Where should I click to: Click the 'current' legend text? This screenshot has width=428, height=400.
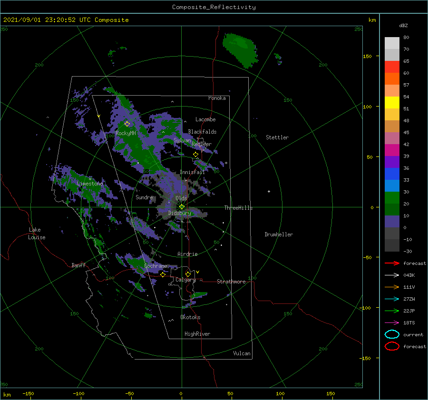(413, 334)
